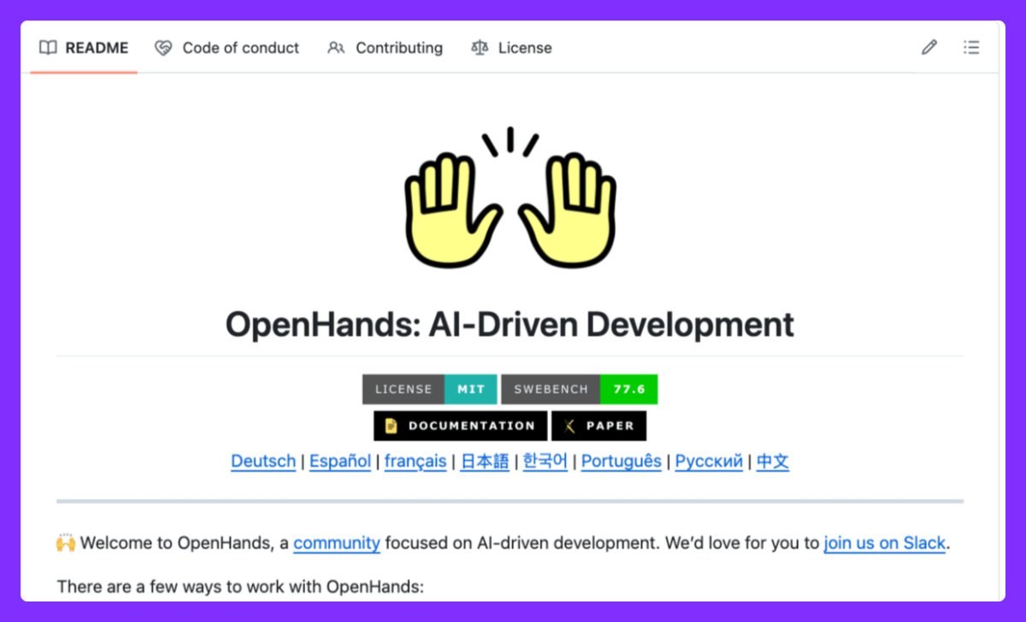Switch README to Deutsch

263,461
